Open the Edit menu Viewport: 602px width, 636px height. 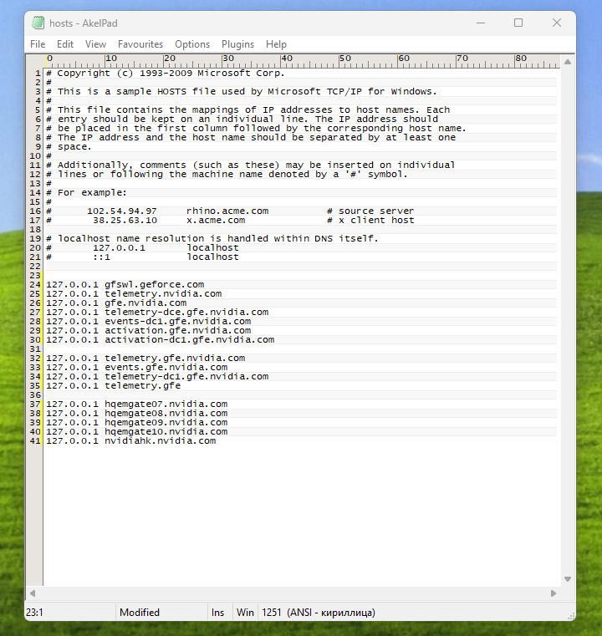coord(65,44)
